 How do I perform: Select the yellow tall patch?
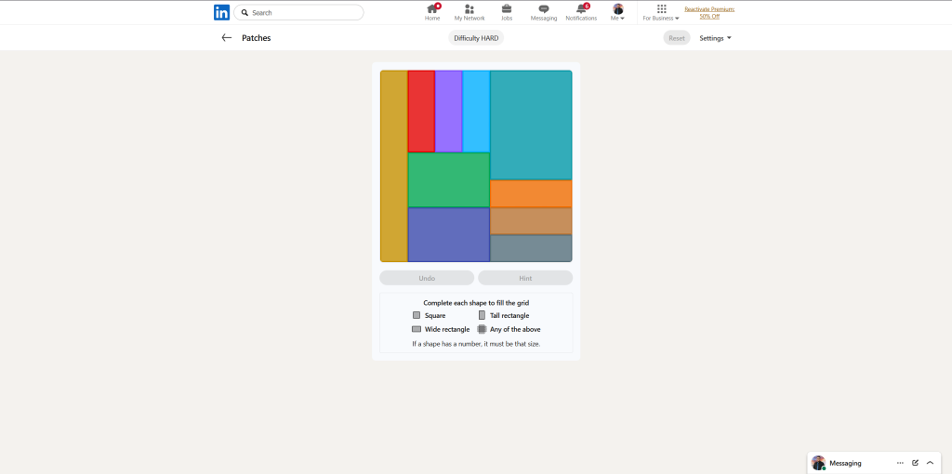click(x=394, y=166)
